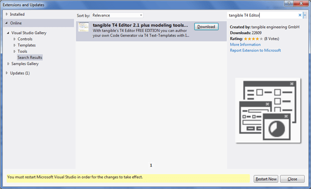The width and height of the screenshot is (311, 189).
Task: Select Samples Gallery tree item
Action: point(25,63)
